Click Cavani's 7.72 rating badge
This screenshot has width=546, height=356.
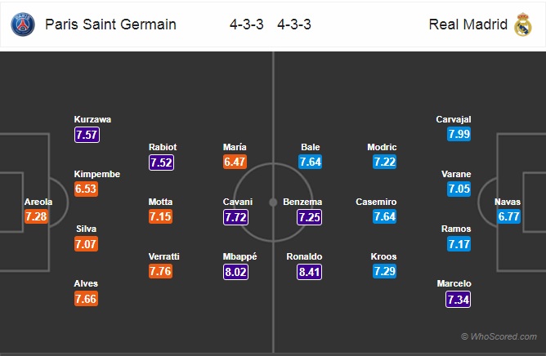click(x=235, y=217)
